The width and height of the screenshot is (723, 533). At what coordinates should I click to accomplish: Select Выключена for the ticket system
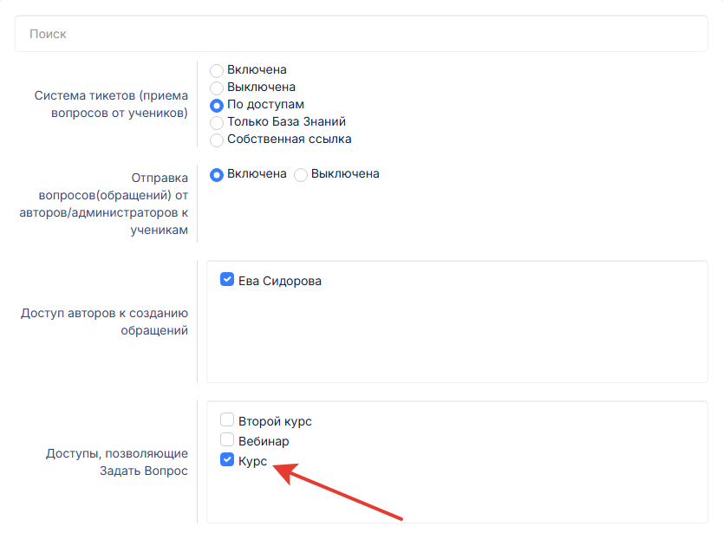216,88
